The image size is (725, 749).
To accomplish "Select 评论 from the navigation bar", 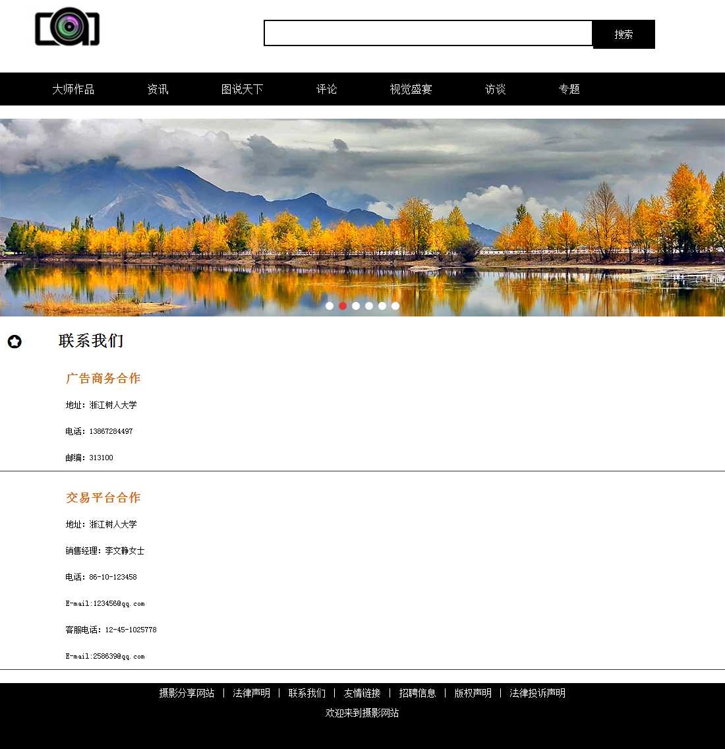I will (x=326, y=89).
